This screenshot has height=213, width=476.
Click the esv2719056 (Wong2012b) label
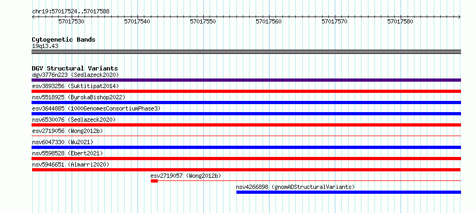[67, 131]
